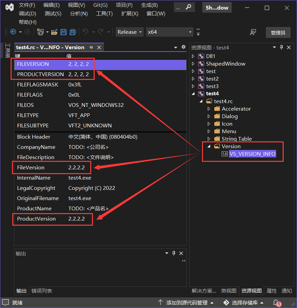Pin the test4.rc document tab
Viewport: 297px width, 308px height.
pos(91,47)
